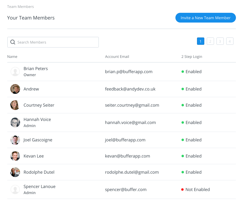Viewport: 242px width, 202px height.
Task: Click Admin role under Hannah Voice
Action: point(29,126)
